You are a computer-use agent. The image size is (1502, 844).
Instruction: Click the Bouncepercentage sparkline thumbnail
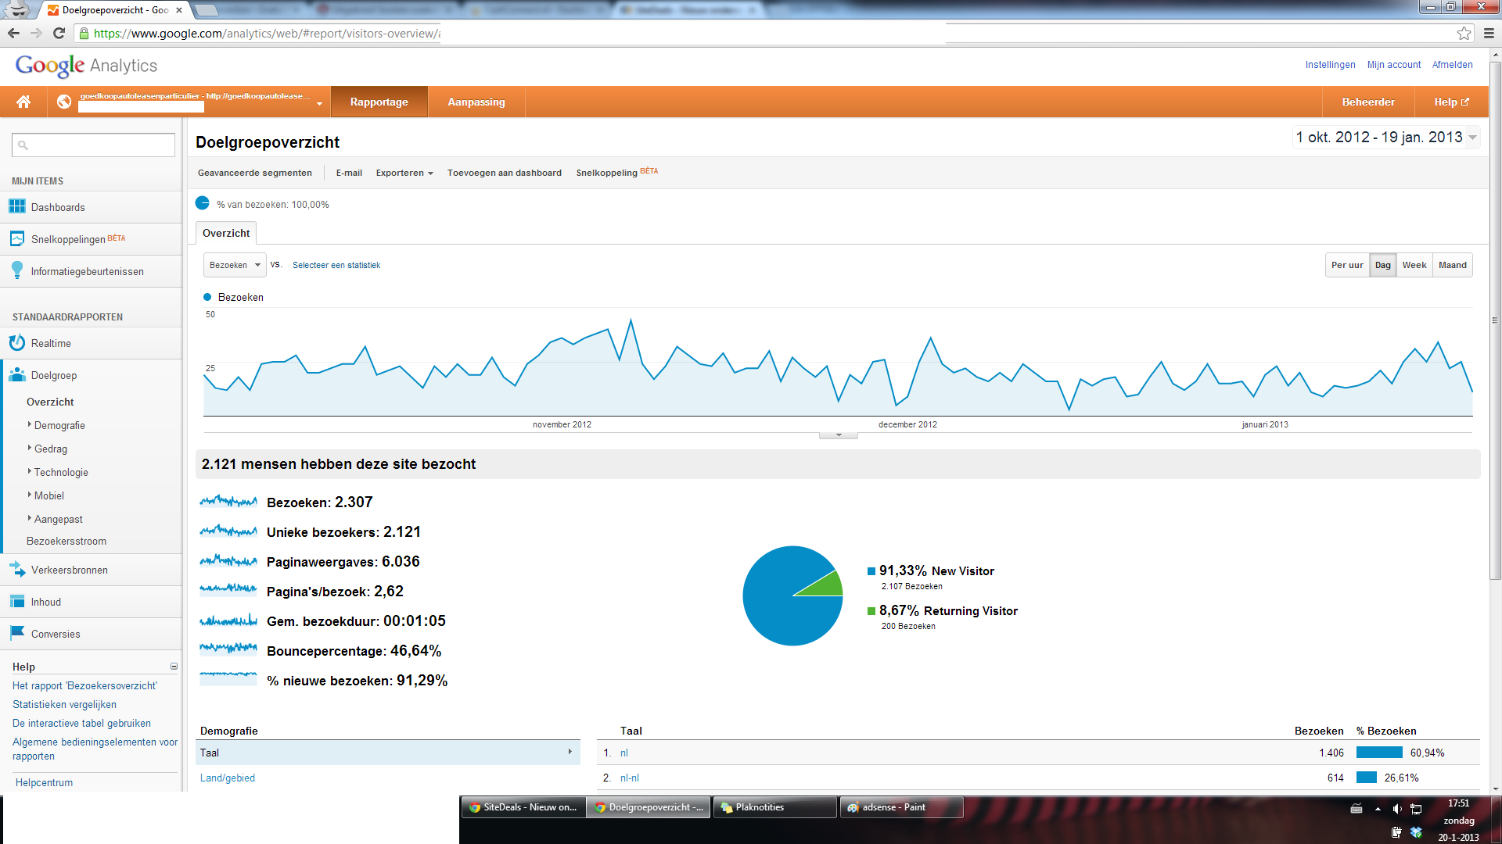(228, 649)
